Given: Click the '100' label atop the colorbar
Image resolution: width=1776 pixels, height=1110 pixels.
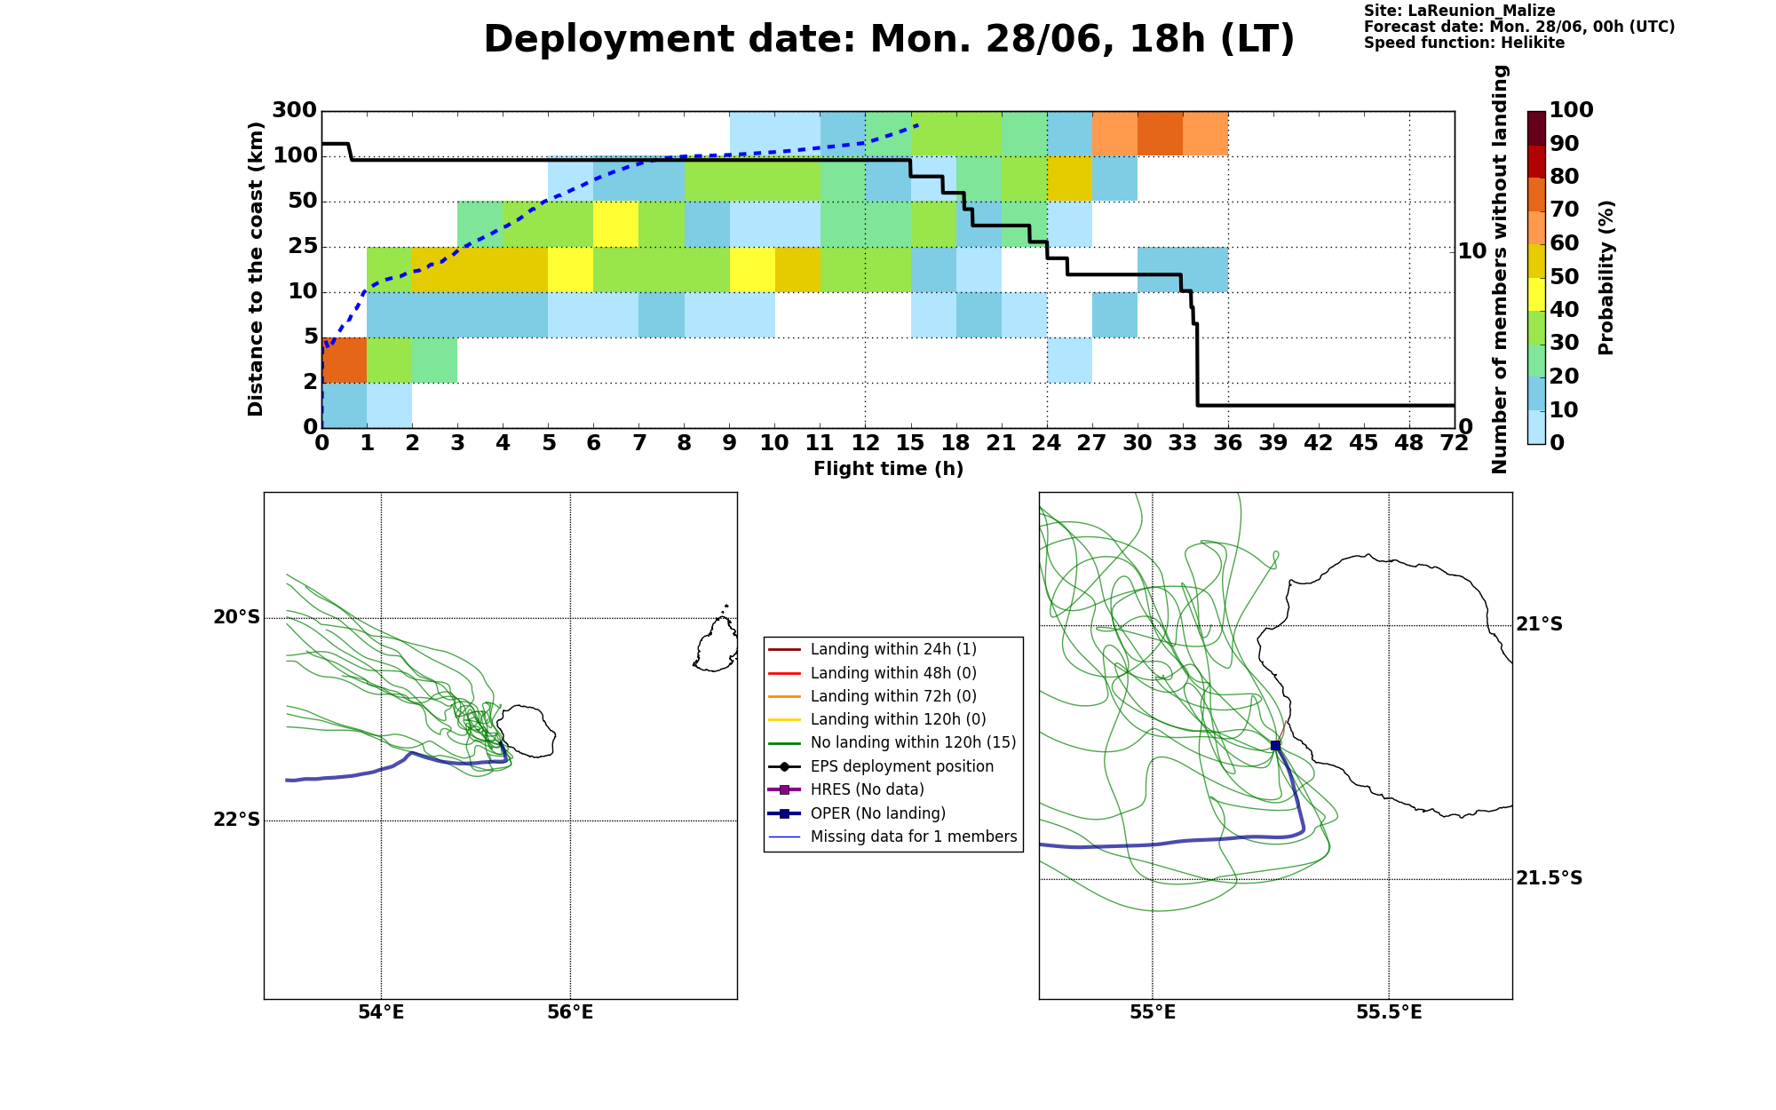Looking at the screenshot, I should click(1572, 110).
